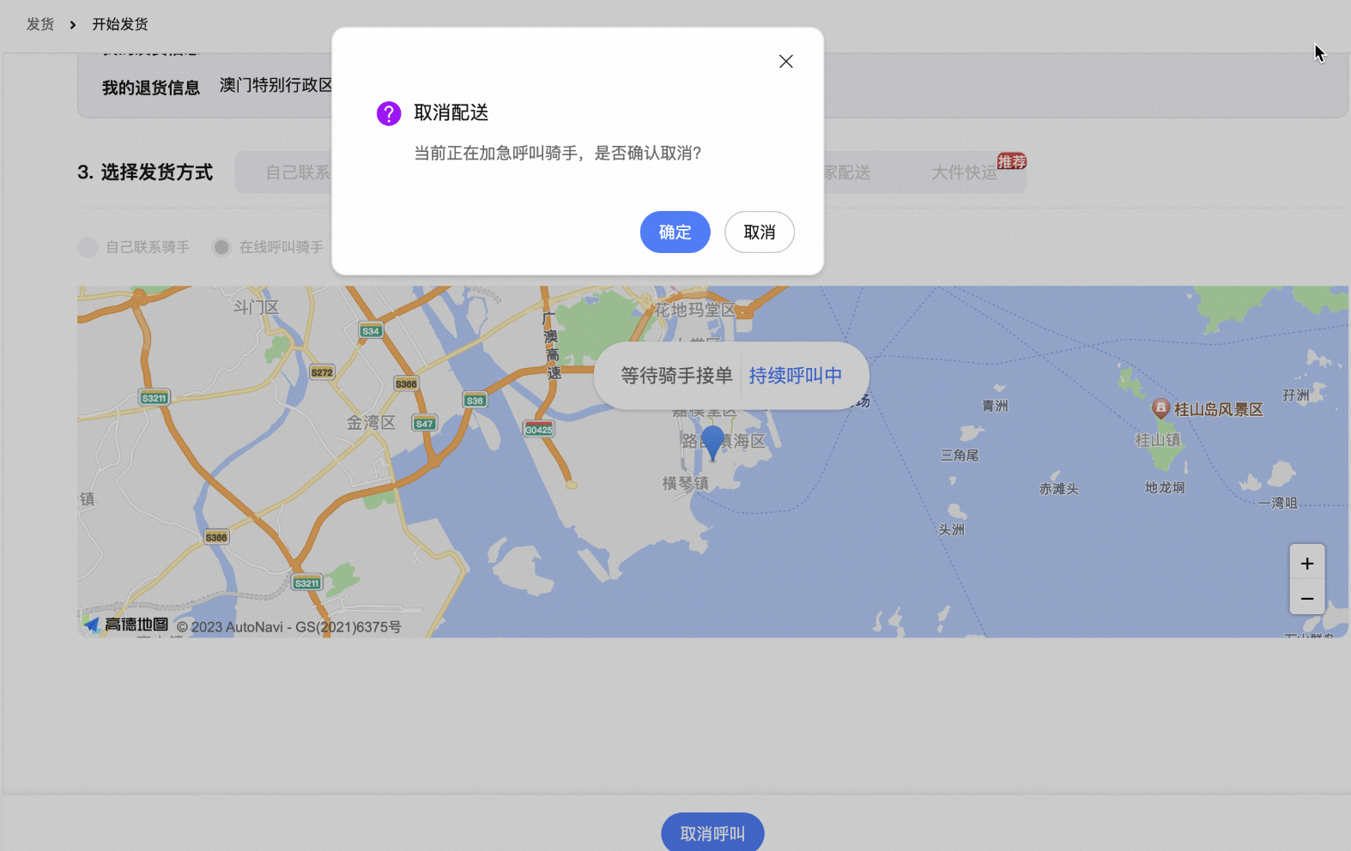
Task: Click 开始发货 breadcrumb item
Action: point(120,24)
